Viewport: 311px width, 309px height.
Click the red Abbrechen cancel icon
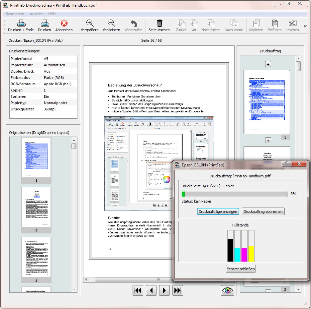(x=64, y=24)
